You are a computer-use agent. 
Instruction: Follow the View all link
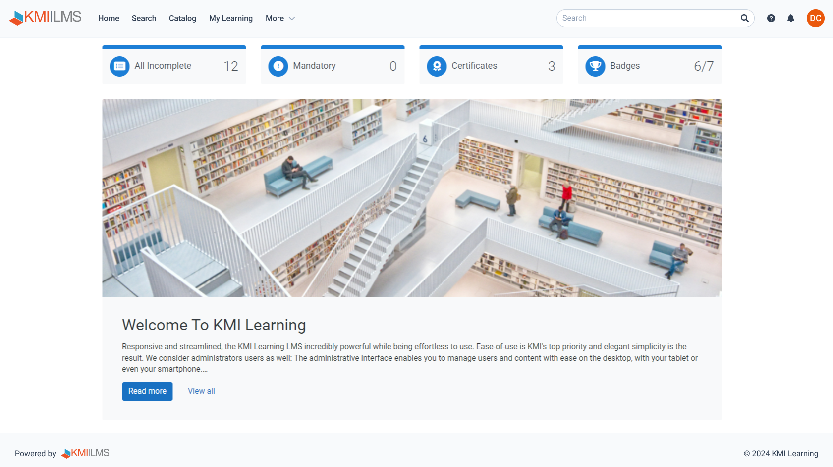coord(201,391)
